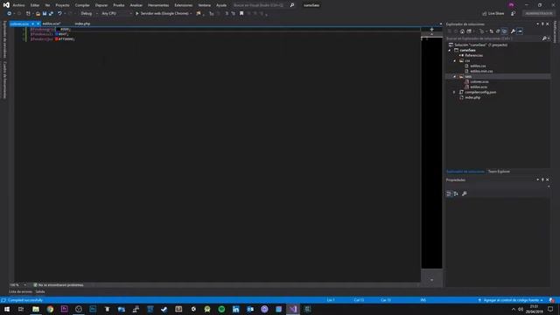560x315 pixels.
Task: Toggle show all files in Solution Explorer
Action: click(504, 31)
